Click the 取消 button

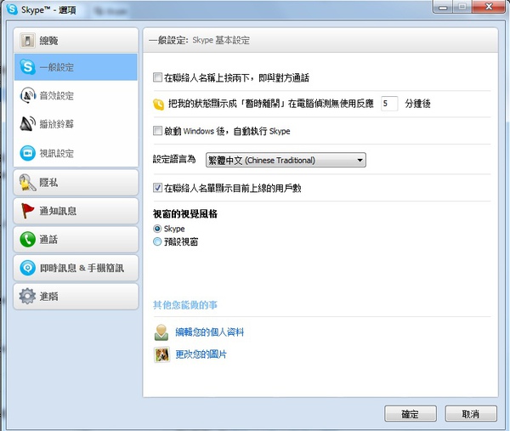[x=471, y=414]
